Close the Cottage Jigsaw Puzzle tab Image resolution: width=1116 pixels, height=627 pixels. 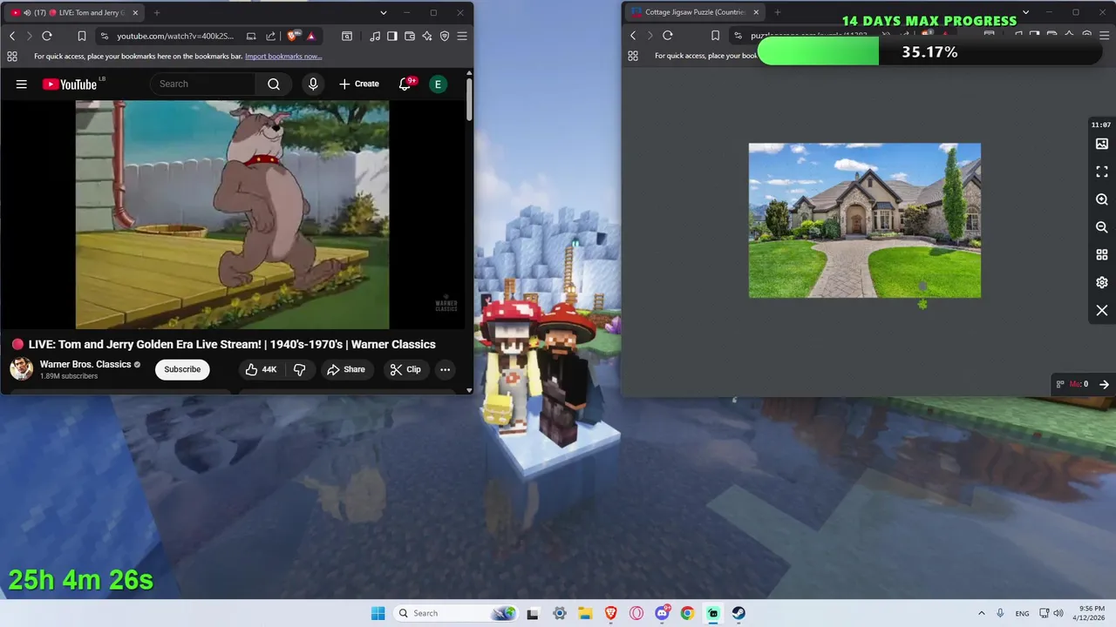tap(756, 12)
